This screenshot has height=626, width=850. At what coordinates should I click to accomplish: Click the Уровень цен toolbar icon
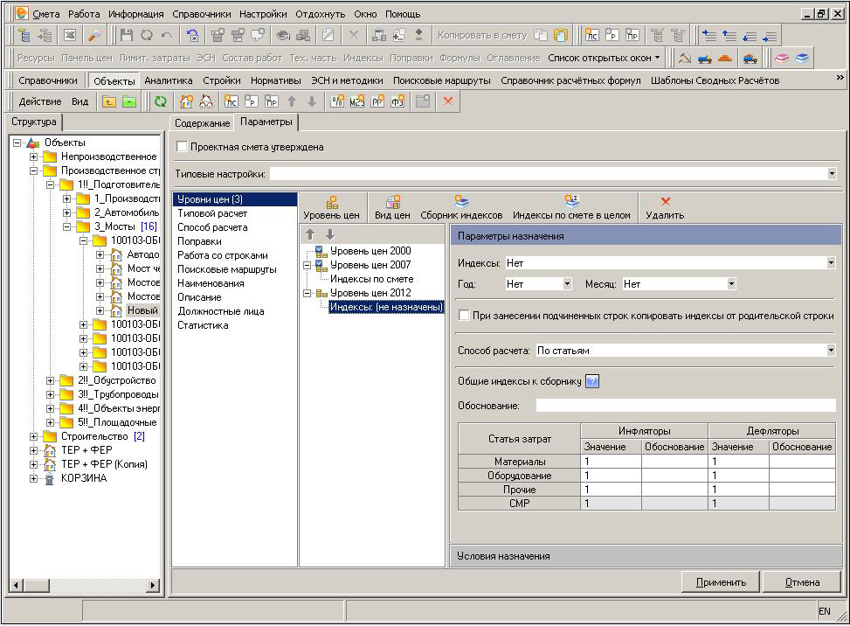[332, 202]
